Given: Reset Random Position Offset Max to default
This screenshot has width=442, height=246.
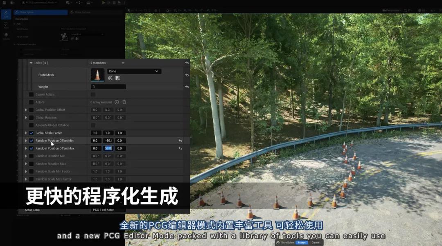Looking at the screenshot, I should tap(180, 148).
